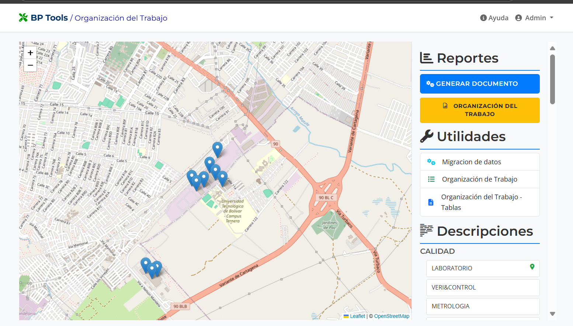The image size is (573, 326).
Task: Zoom in on the map
Action: [30, 53]
